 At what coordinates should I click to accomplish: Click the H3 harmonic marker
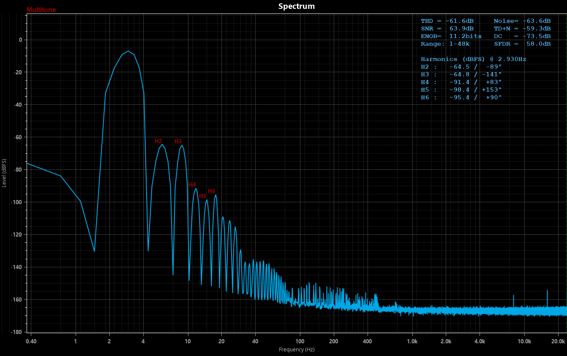pos(178,141)
